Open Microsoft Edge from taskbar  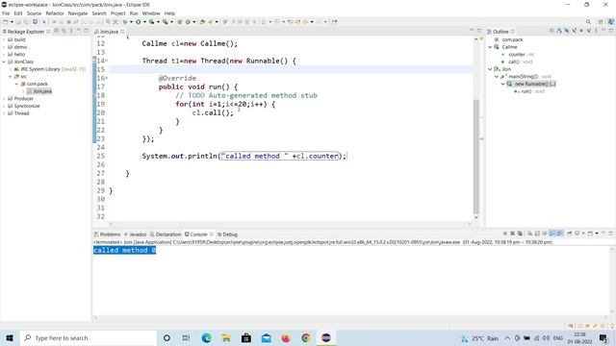point(206,337)
